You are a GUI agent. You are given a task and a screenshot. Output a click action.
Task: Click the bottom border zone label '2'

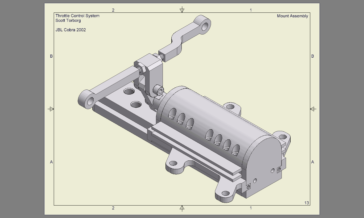[113, 208]
